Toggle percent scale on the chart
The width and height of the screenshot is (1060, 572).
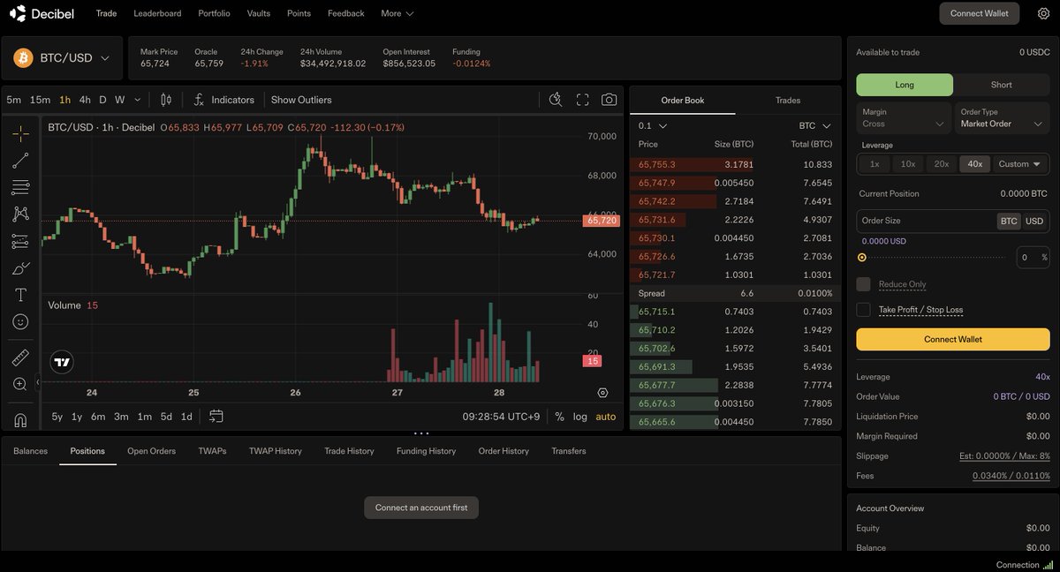point(559,417)
